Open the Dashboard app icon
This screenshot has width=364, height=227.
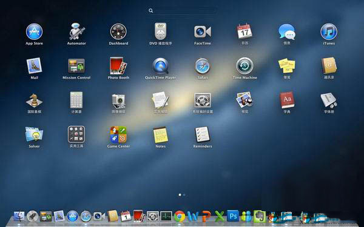pyautogui.click(x=118, y=31)
